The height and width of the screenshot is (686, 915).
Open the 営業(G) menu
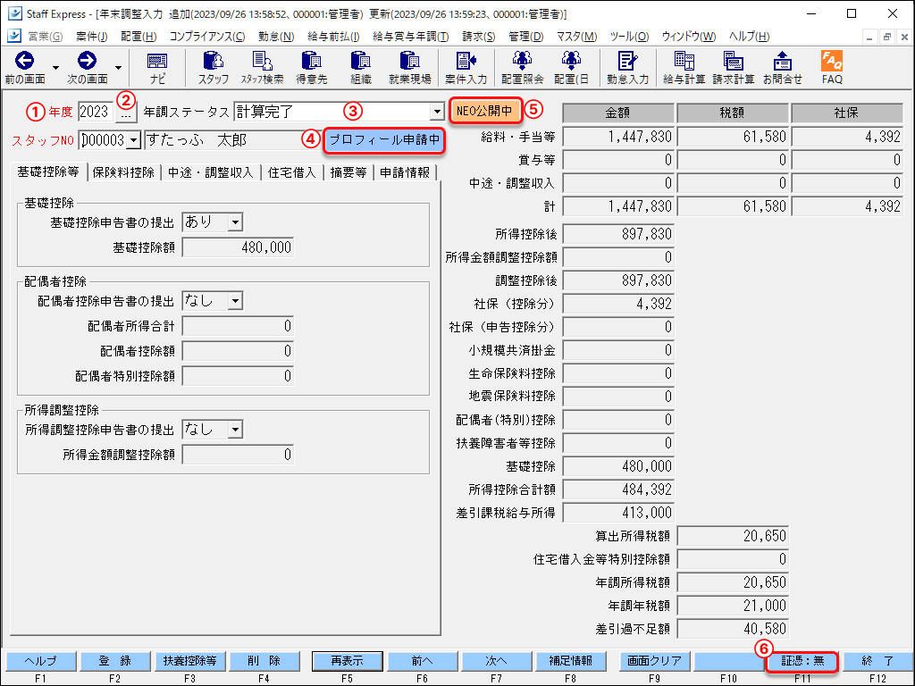pyautogui.click(x=45, y=36)
